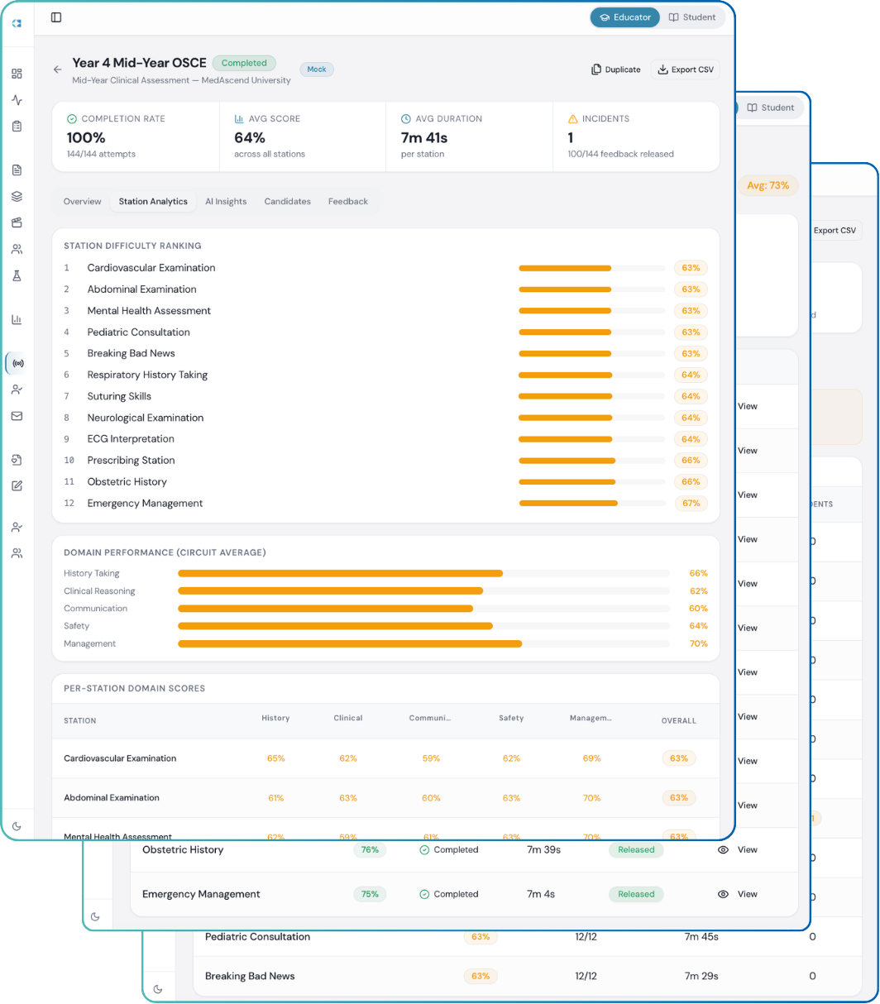The width and height of the screenshot is (880, 1004).
Task: Open the clapperboard icon in the sidebar
Action: pyautogui.click(x=17, y=222)
